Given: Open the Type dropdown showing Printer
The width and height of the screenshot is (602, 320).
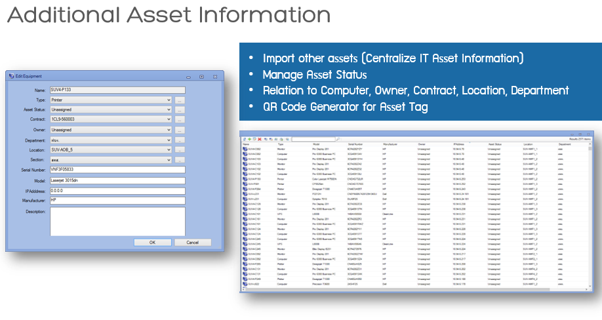Looking at the screenshot, I should coord(111,100).
